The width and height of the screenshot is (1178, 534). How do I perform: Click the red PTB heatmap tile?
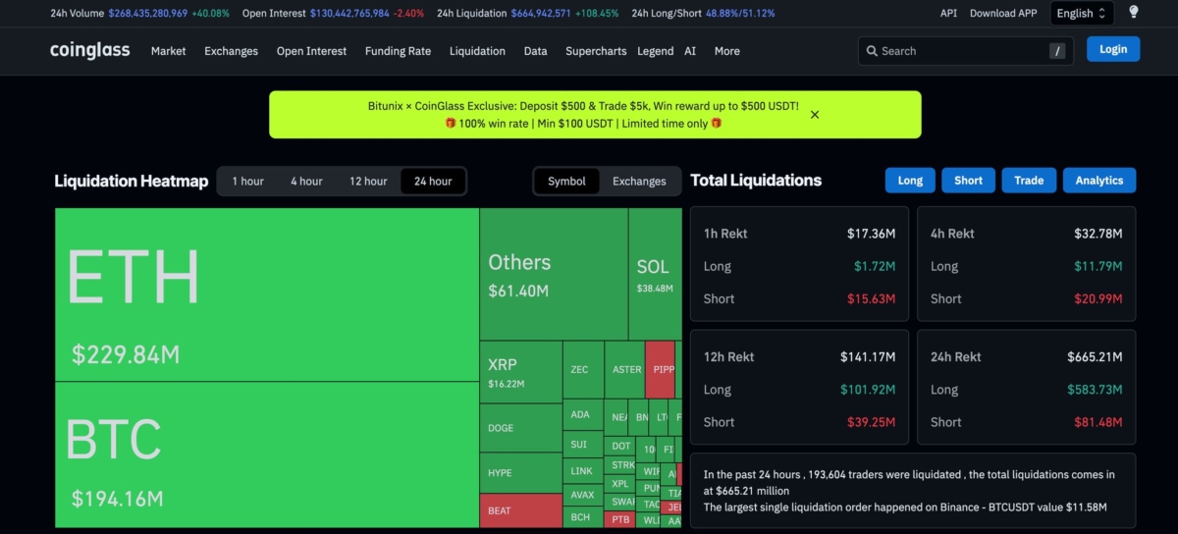point(620,519)
